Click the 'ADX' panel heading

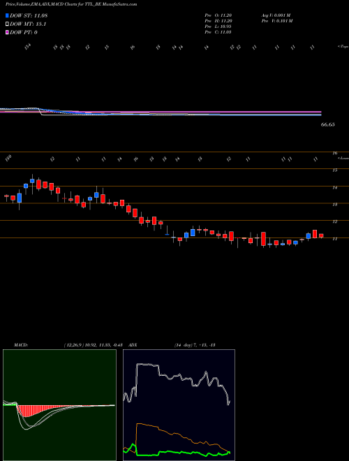tap(133, 344)
